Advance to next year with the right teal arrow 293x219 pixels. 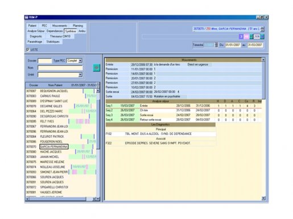tap(262, 36)
